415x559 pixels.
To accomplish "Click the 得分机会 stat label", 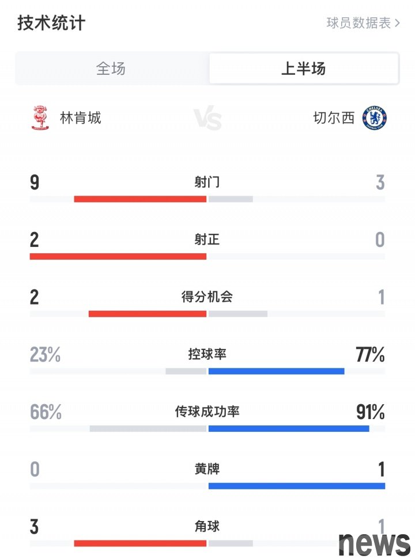I will click(x=207, y=296).
